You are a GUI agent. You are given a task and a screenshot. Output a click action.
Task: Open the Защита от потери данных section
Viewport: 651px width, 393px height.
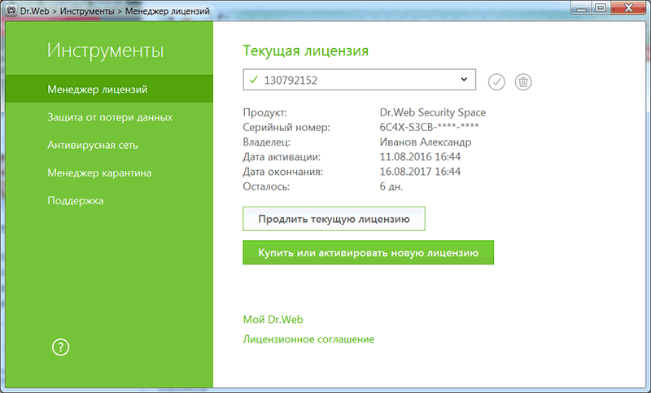coord(109,117)
